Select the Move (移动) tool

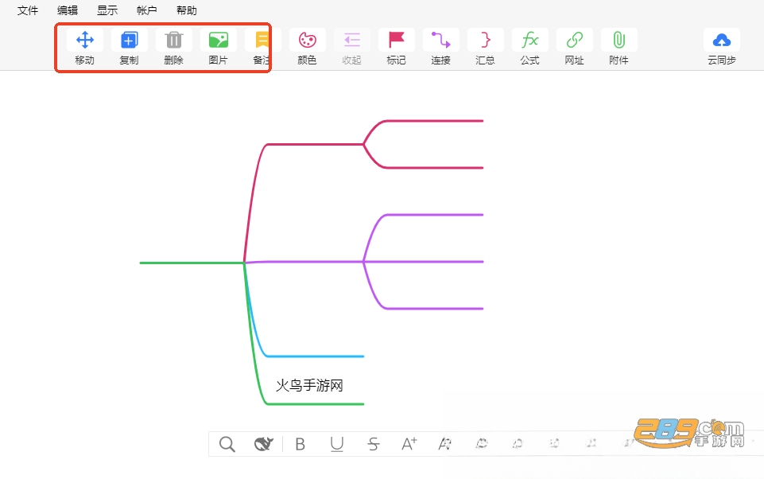pos(85,40)
